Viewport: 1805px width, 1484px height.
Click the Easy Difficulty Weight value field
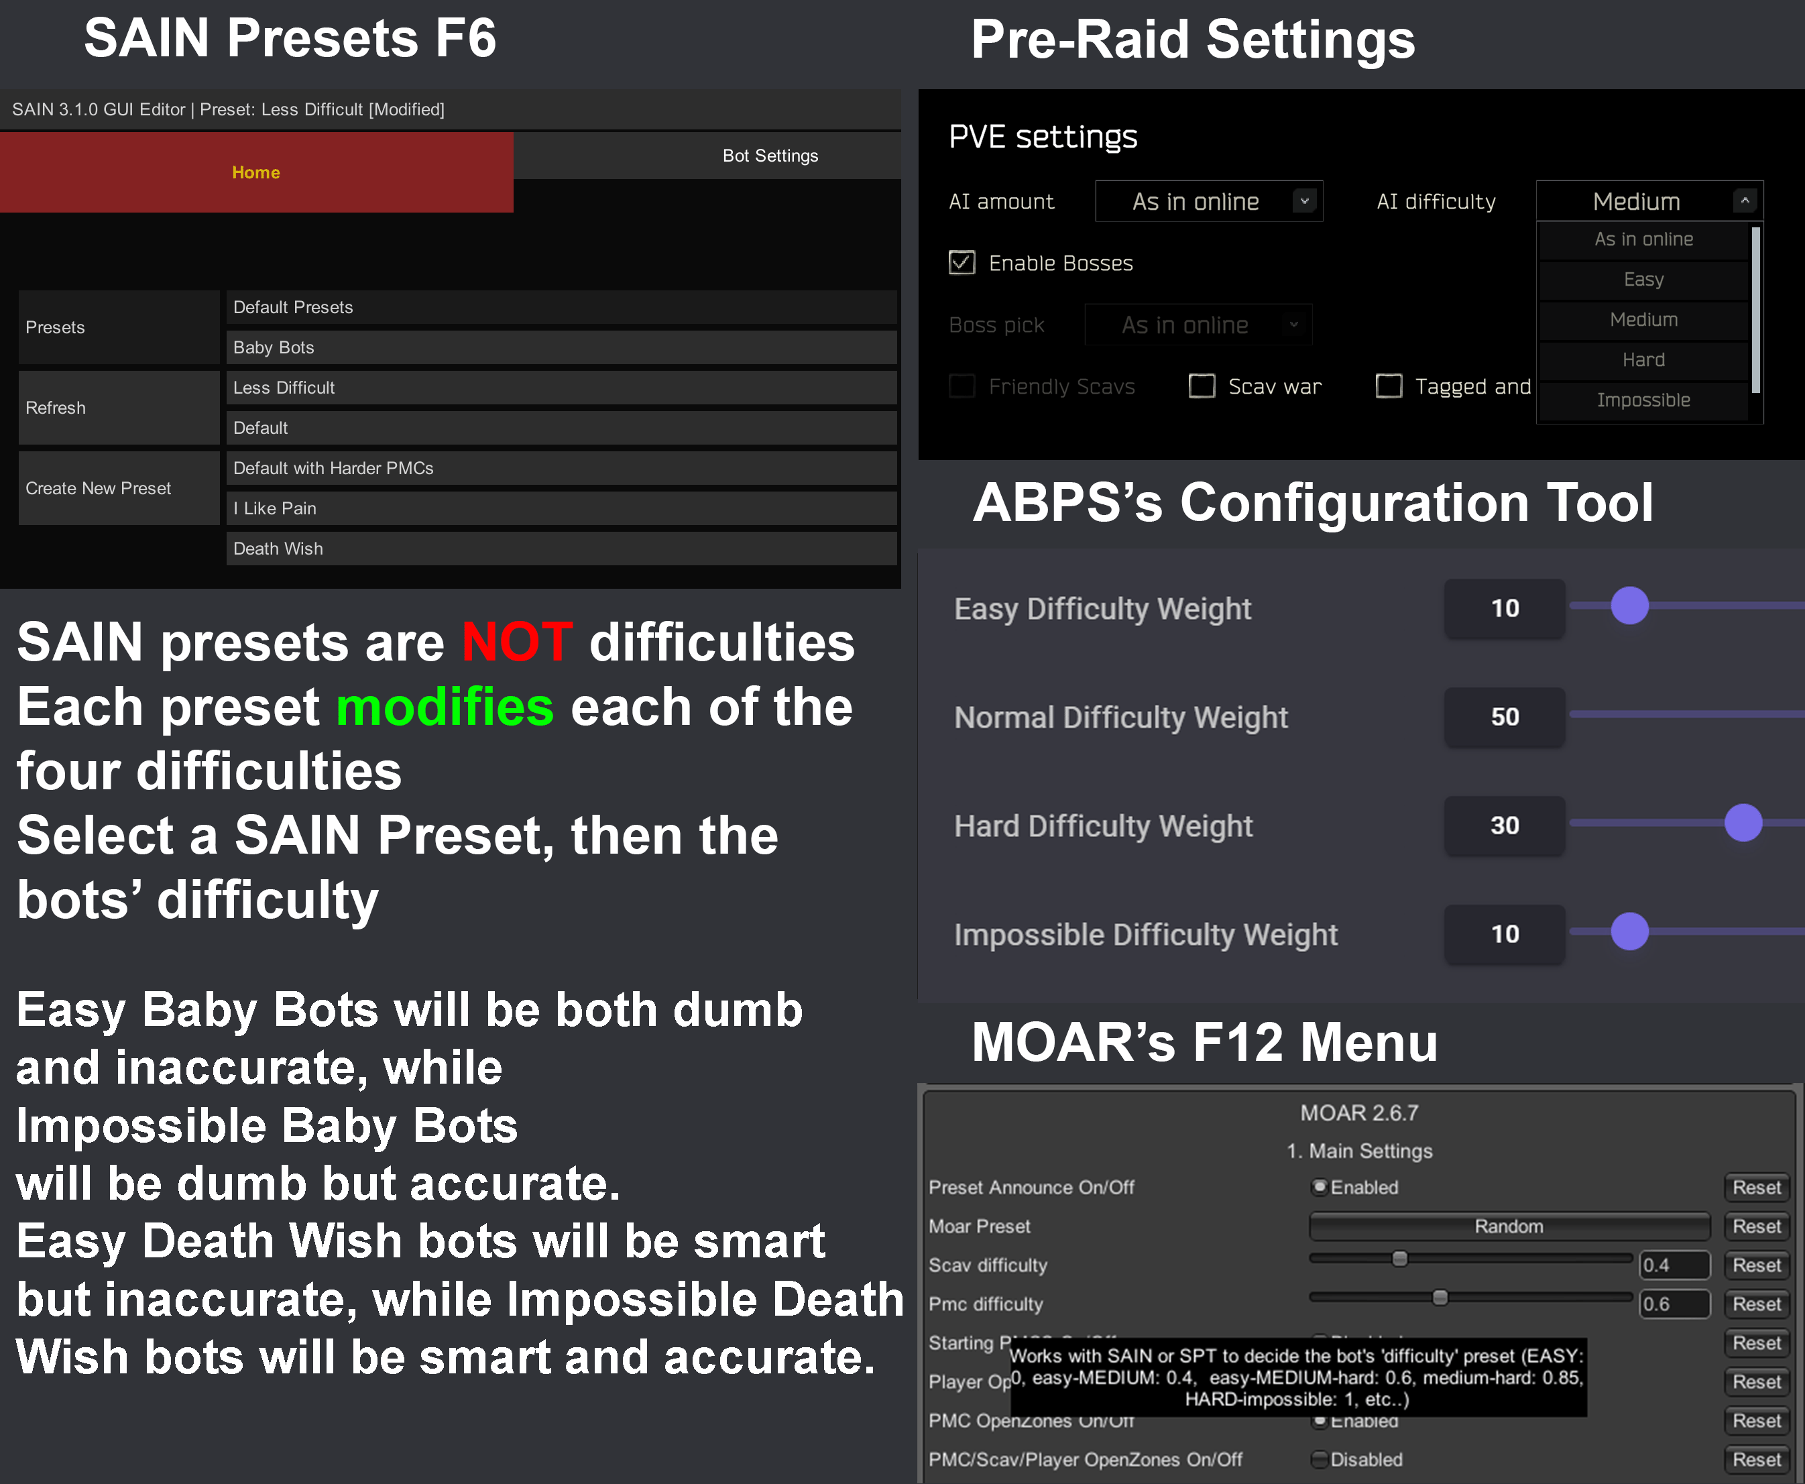click(1505, 608)
